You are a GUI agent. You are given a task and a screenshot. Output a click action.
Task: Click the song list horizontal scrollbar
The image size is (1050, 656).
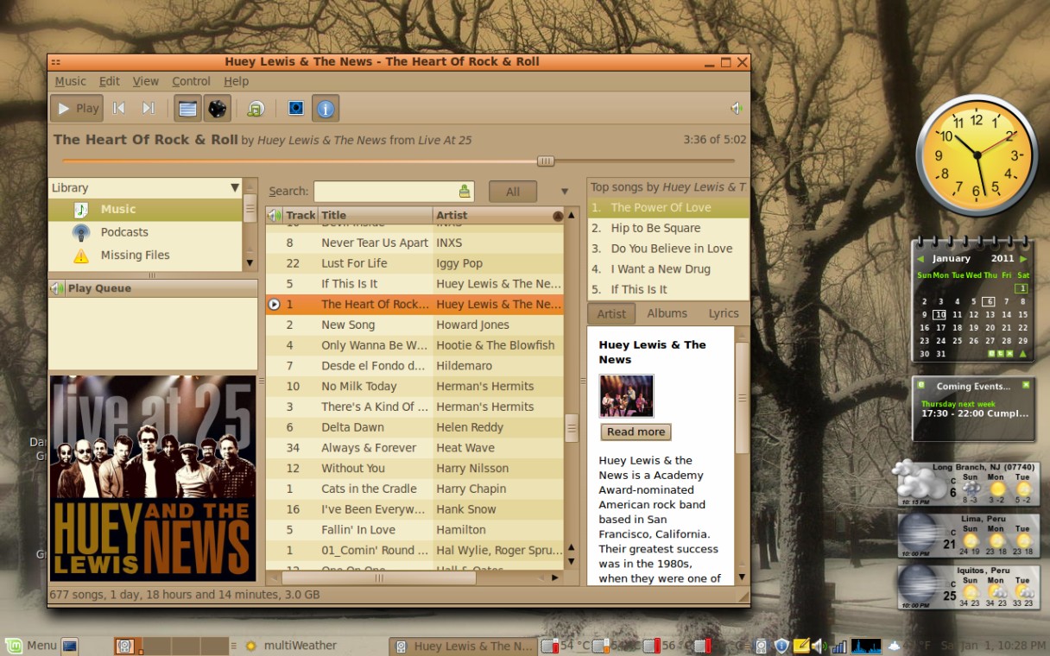(378, 577)
